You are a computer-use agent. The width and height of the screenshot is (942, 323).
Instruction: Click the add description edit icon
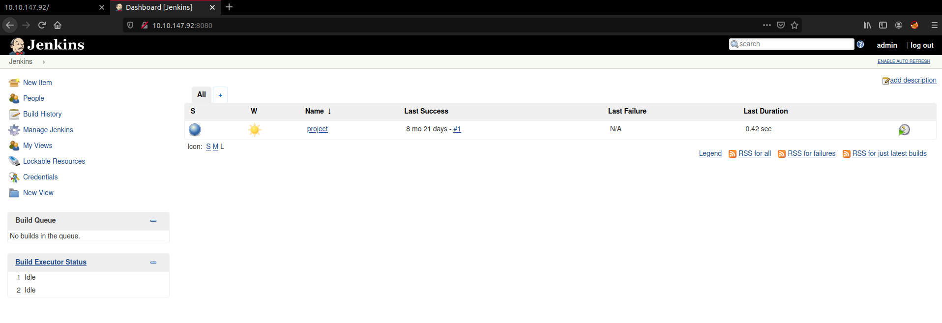click(886, 81)
